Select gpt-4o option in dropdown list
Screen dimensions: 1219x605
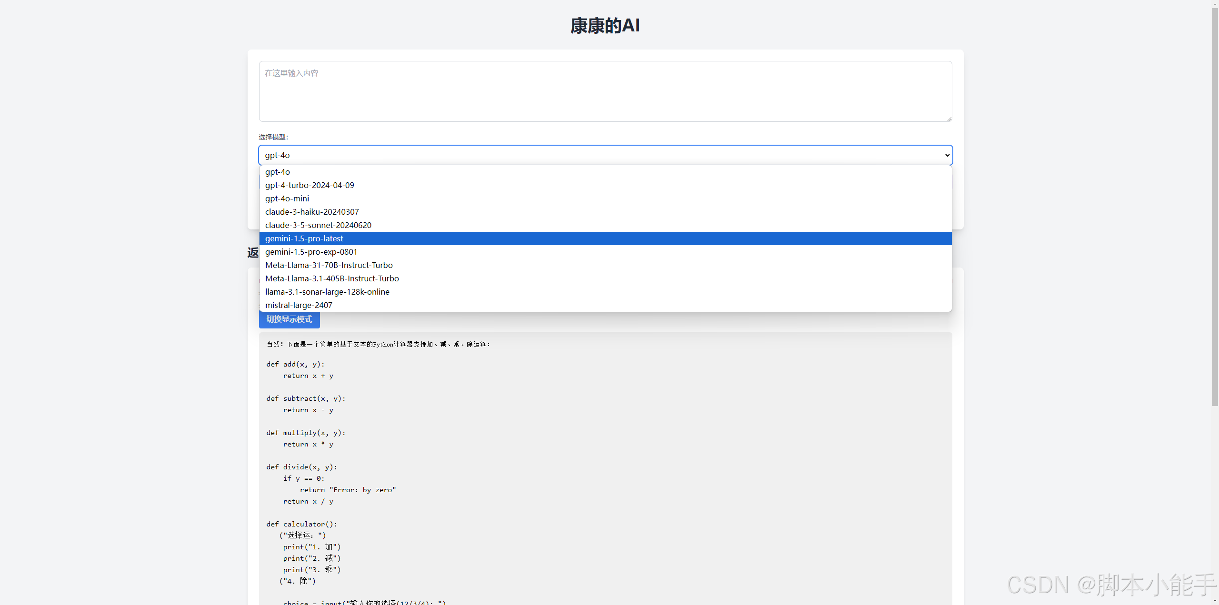(x=278, y=172)
